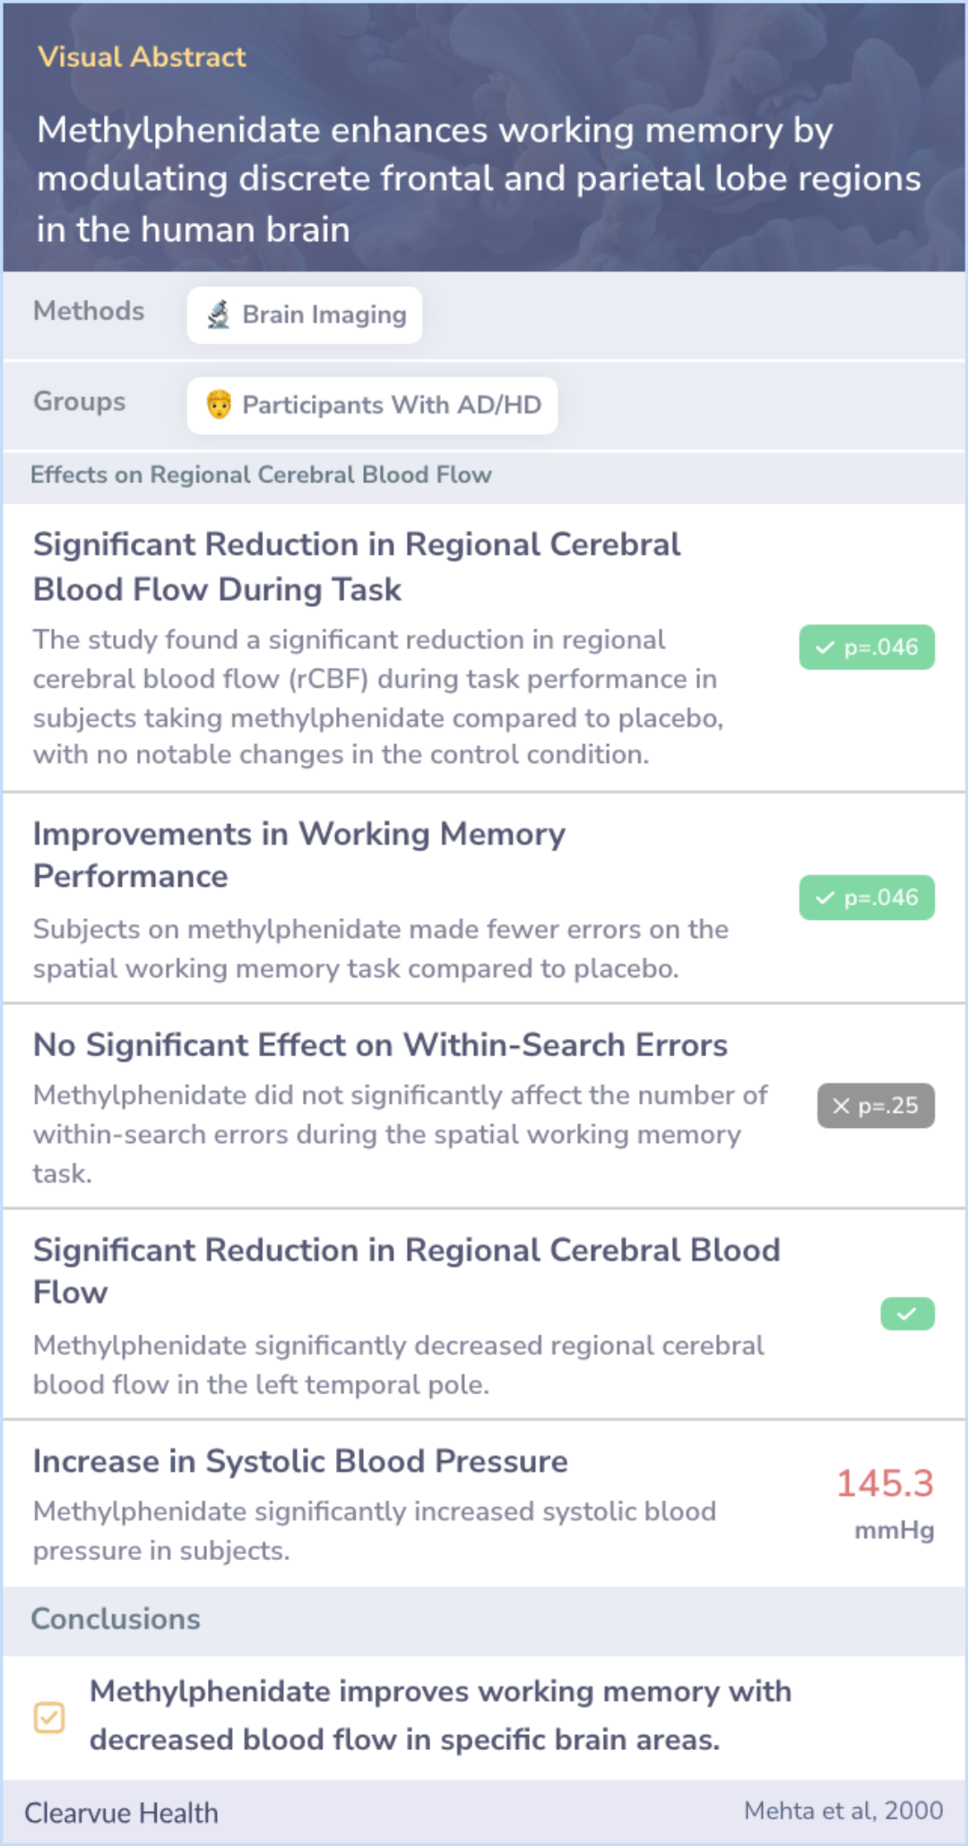Click the Effects on Regional Cerebral Blood Flow header
The width and height of the screenshot is (968, 1846).
(261, 475)
